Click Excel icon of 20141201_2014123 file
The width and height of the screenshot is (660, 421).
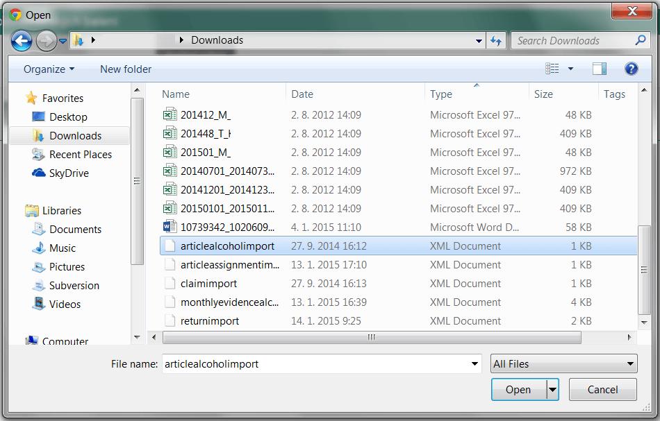(x=170, y=189)
